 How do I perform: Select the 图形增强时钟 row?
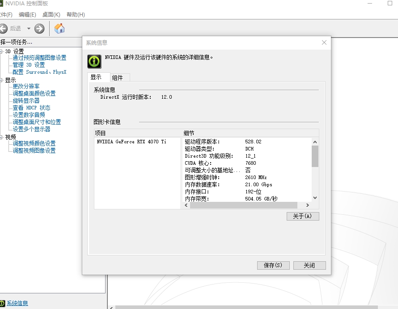tap(247, 177)
